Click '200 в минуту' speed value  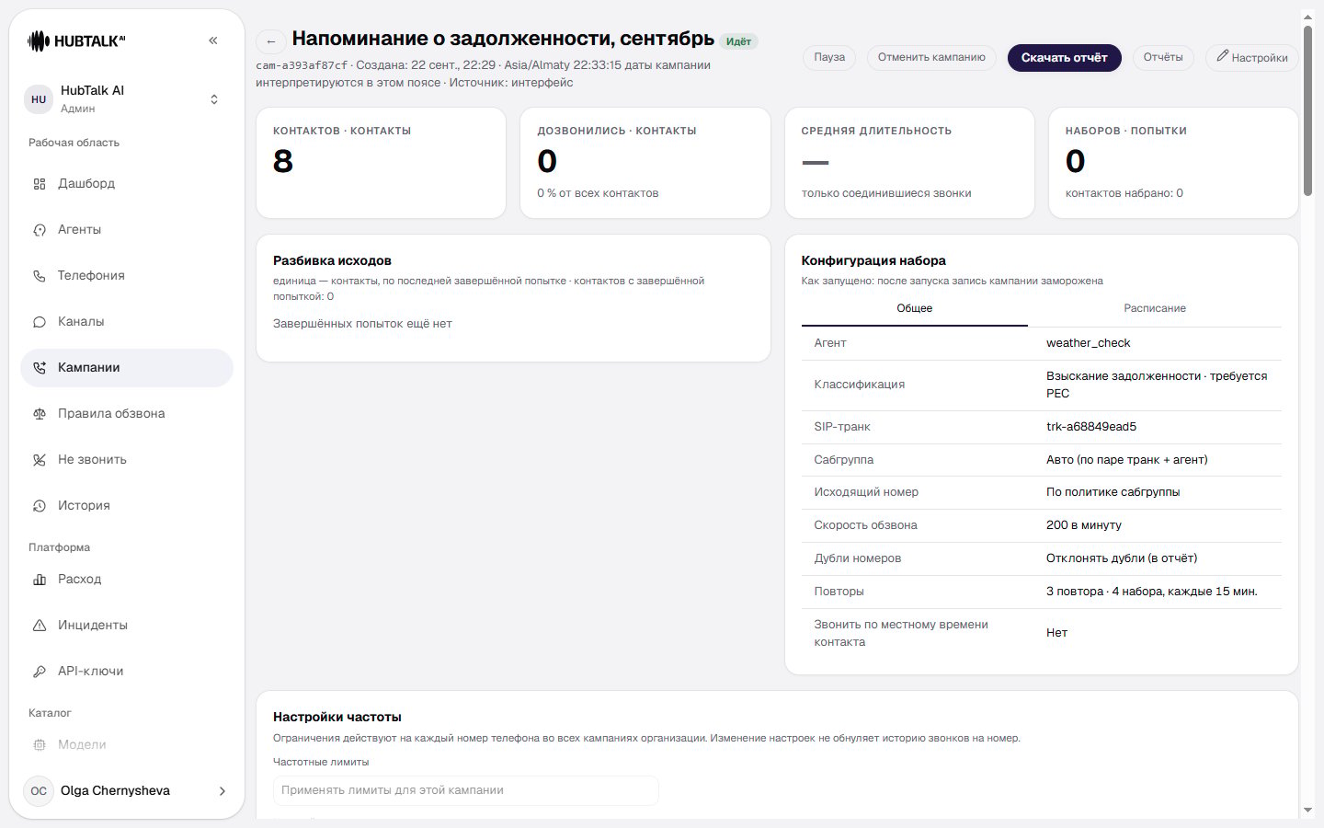(1084, 525)
